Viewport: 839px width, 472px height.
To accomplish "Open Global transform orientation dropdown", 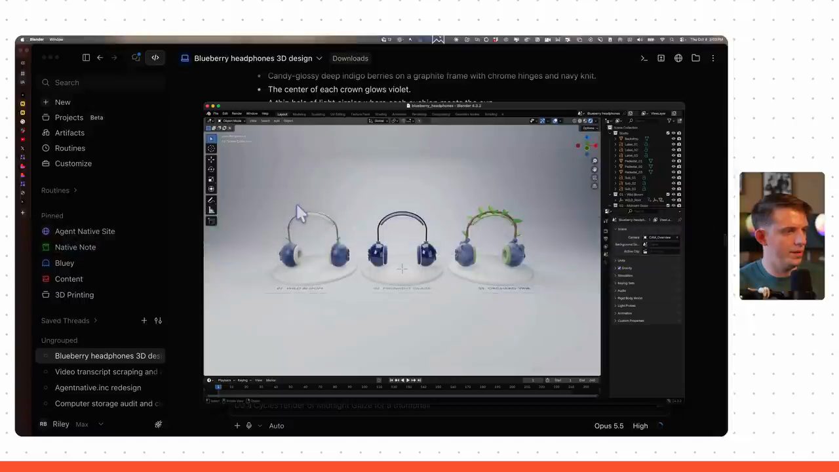I will pos(379,121).
